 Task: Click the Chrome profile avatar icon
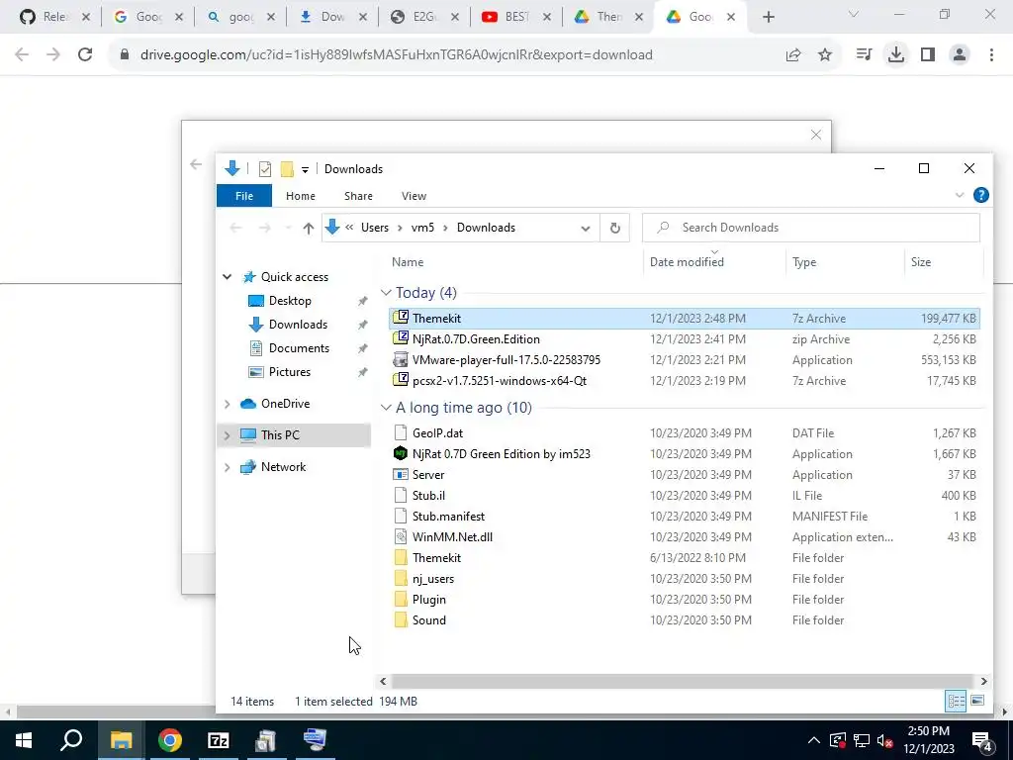pyautogui.click(x=960, y=55)
